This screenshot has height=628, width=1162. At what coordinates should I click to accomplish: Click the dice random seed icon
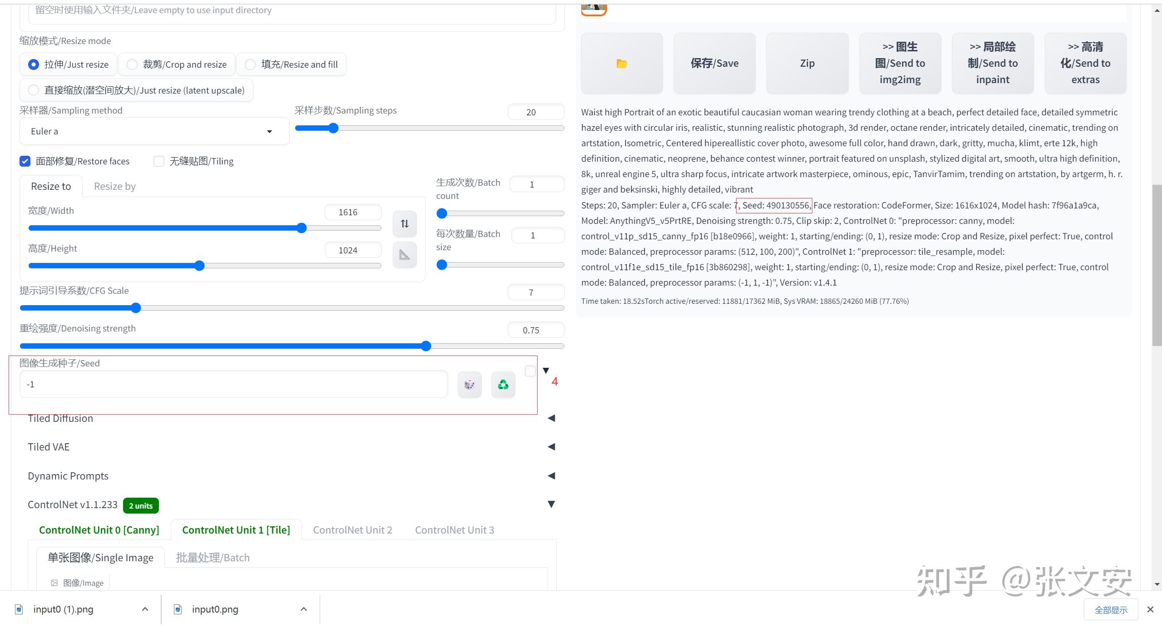click(469, 385)
